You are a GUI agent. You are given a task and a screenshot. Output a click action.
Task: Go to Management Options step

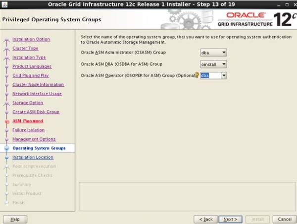tap(34, 139)
